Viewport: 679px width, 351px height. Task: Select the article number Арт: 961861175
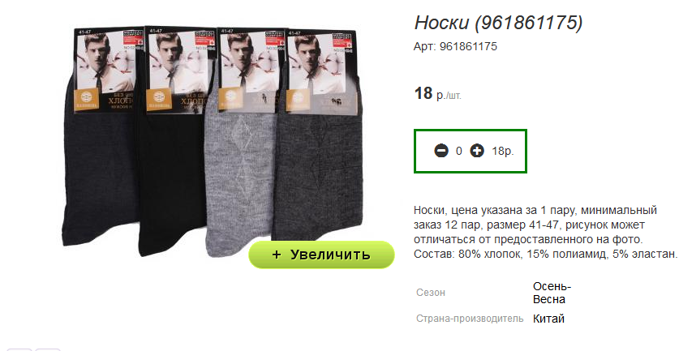coord(455,46)
